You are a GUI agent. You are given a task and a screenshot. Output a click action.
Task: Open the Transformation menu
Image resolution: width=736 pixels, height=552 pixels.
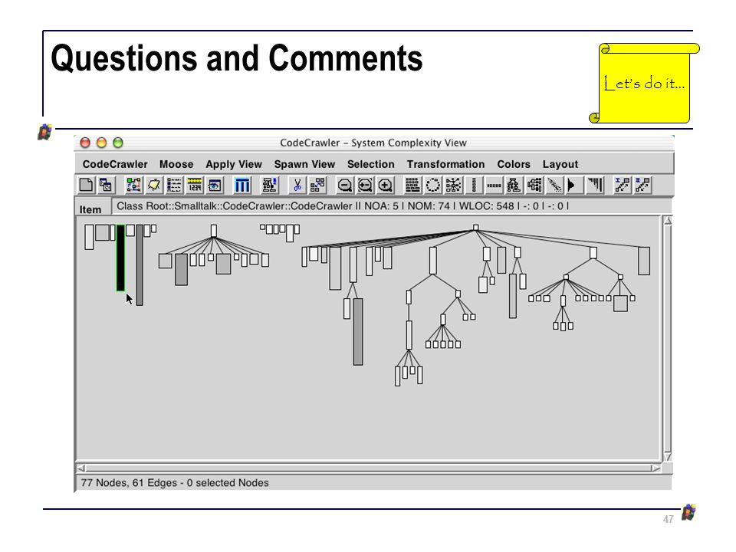point(446,164)
